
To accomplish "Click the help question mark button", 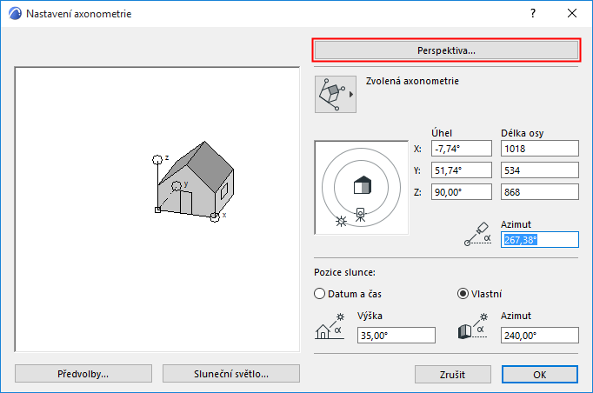I will point(533,14).
